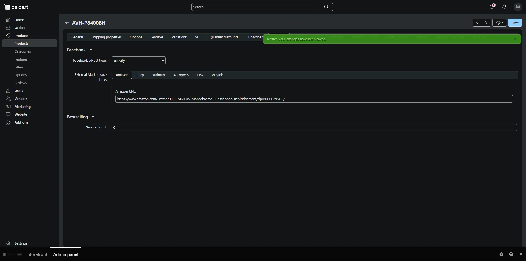
Task: Dismiss the green saved notice
Action: tap(515, 39)
